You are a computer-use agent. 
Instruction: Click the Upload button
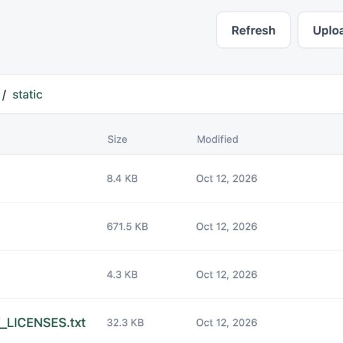point(321,30)
